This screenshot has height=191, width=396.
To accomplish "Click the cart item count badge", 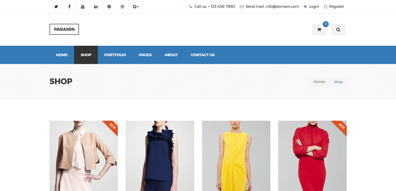I will tap(326, 24).
